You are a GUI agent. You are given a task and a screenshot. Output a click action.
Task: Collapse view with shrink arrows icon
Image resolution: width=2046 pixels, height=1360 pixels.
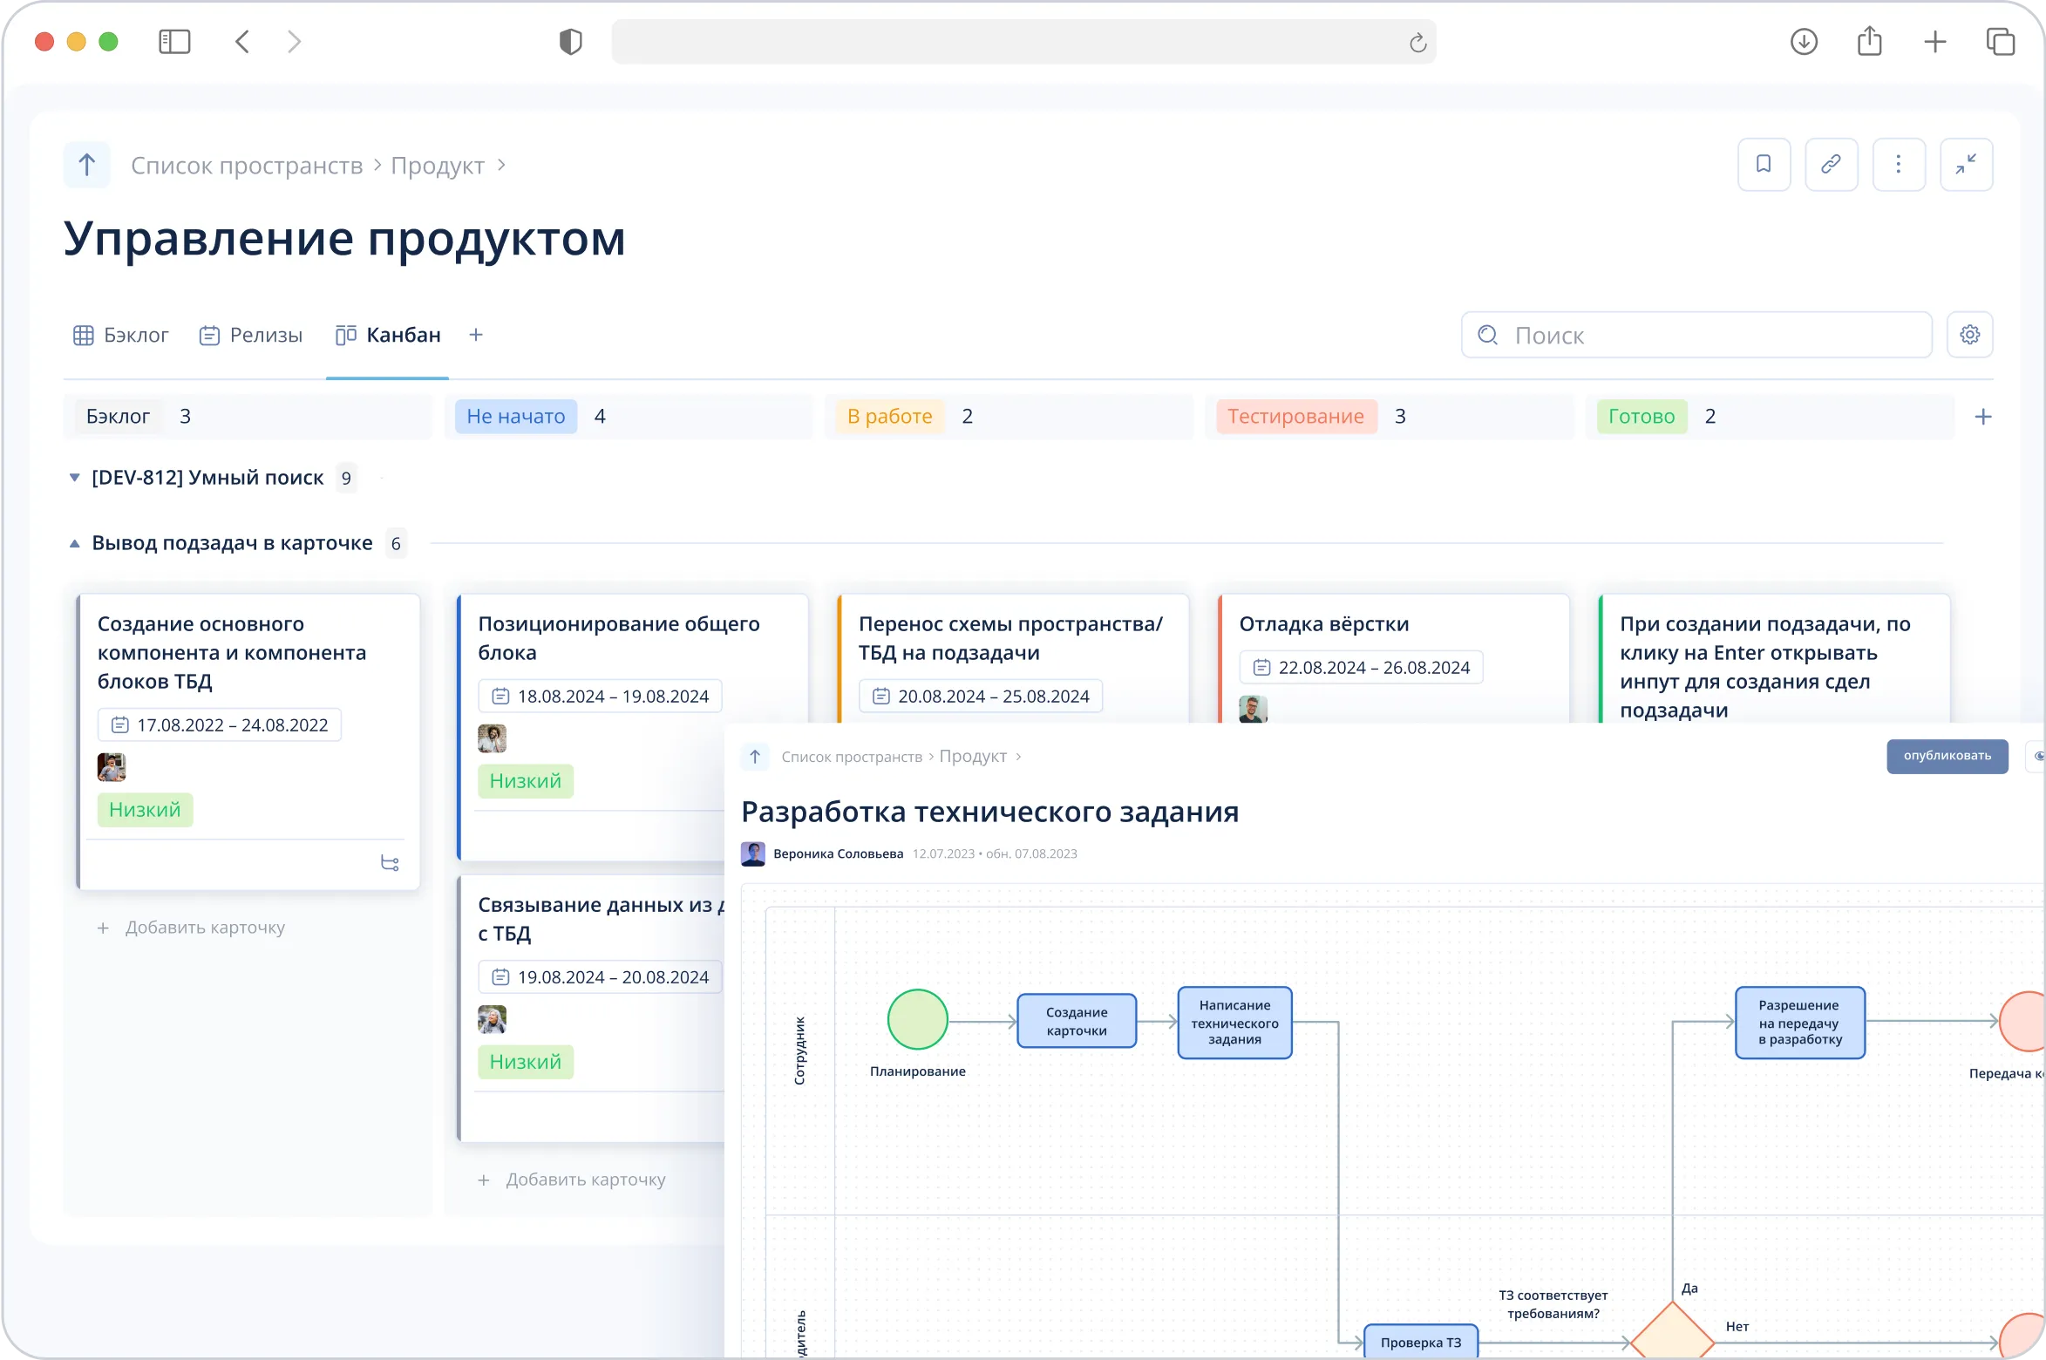pos(1966,164)
